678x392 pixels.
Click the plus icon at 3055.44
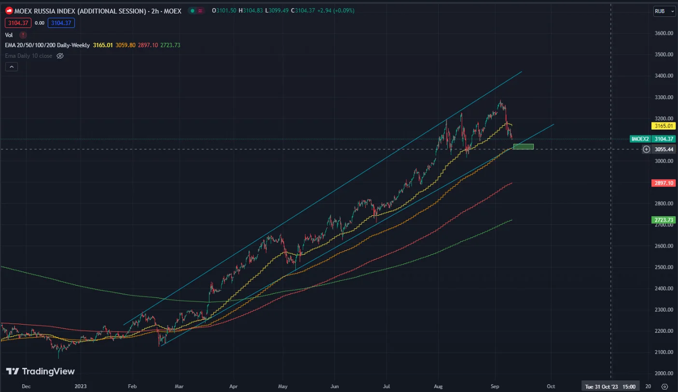coord(646,149)
